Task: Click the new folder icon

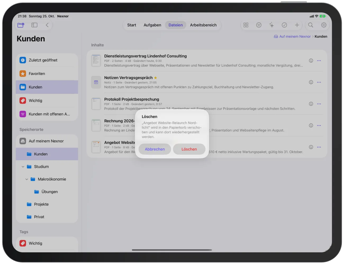Action: coord(21,25)
